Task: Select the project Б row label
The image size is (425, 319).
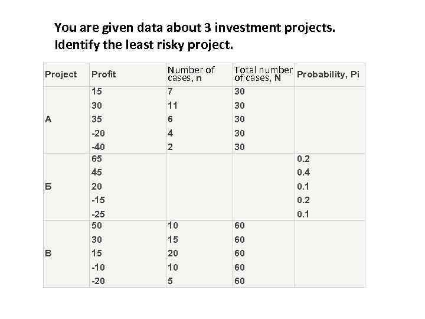Action: click(48, 186)
